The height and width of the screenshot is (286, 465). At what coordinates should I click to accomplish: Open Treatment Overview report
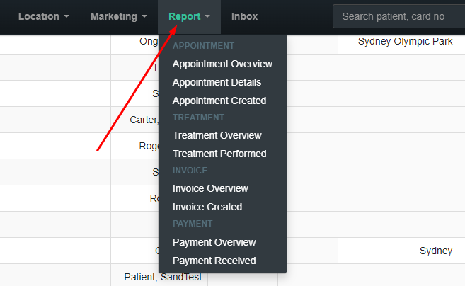[x=217, y=135]
